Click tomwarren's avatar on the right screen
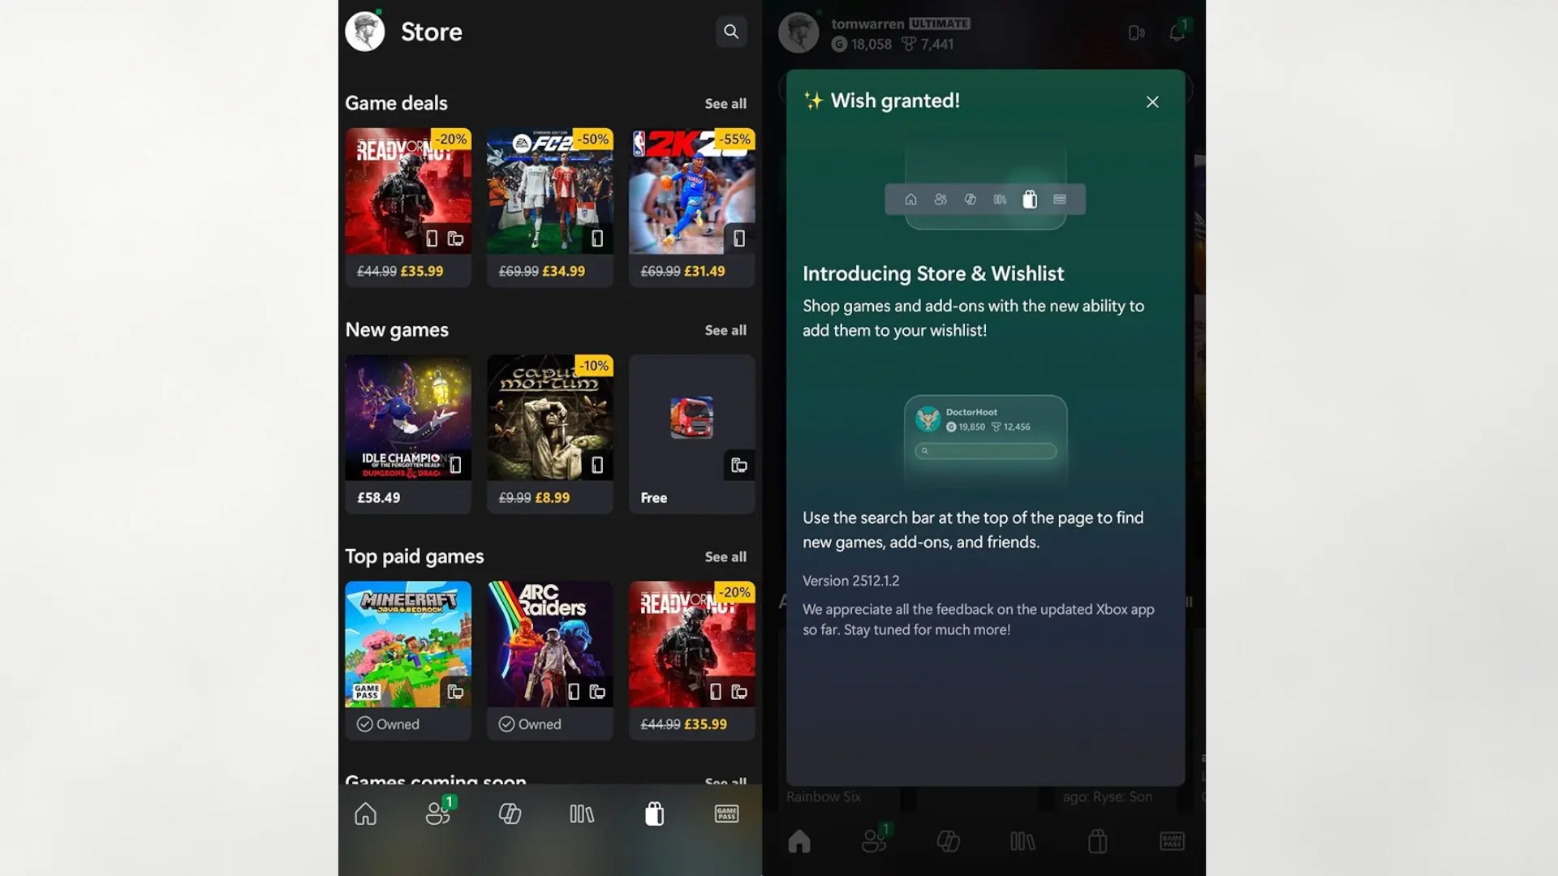This screenshot has width=1558, height=876. click(798, 32)
